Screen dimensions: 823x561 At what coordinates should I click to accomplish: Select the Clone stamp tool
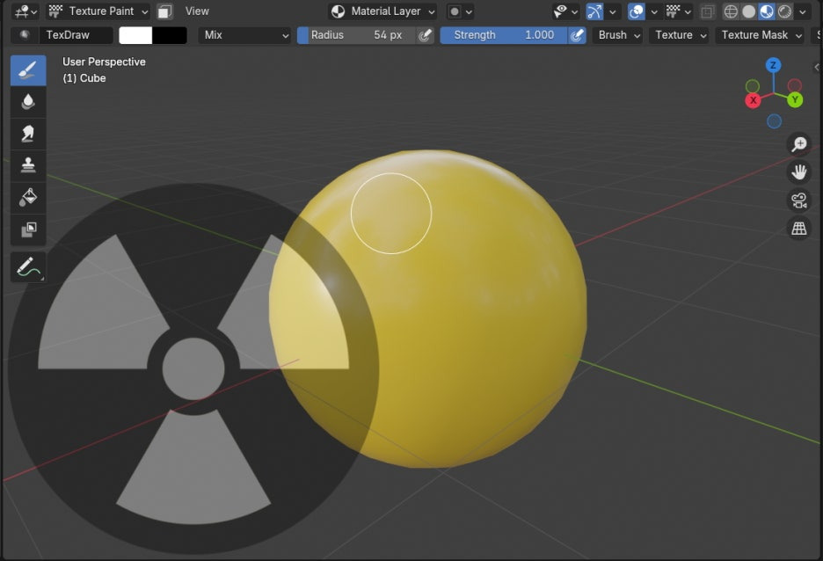[x=28, y=165]
